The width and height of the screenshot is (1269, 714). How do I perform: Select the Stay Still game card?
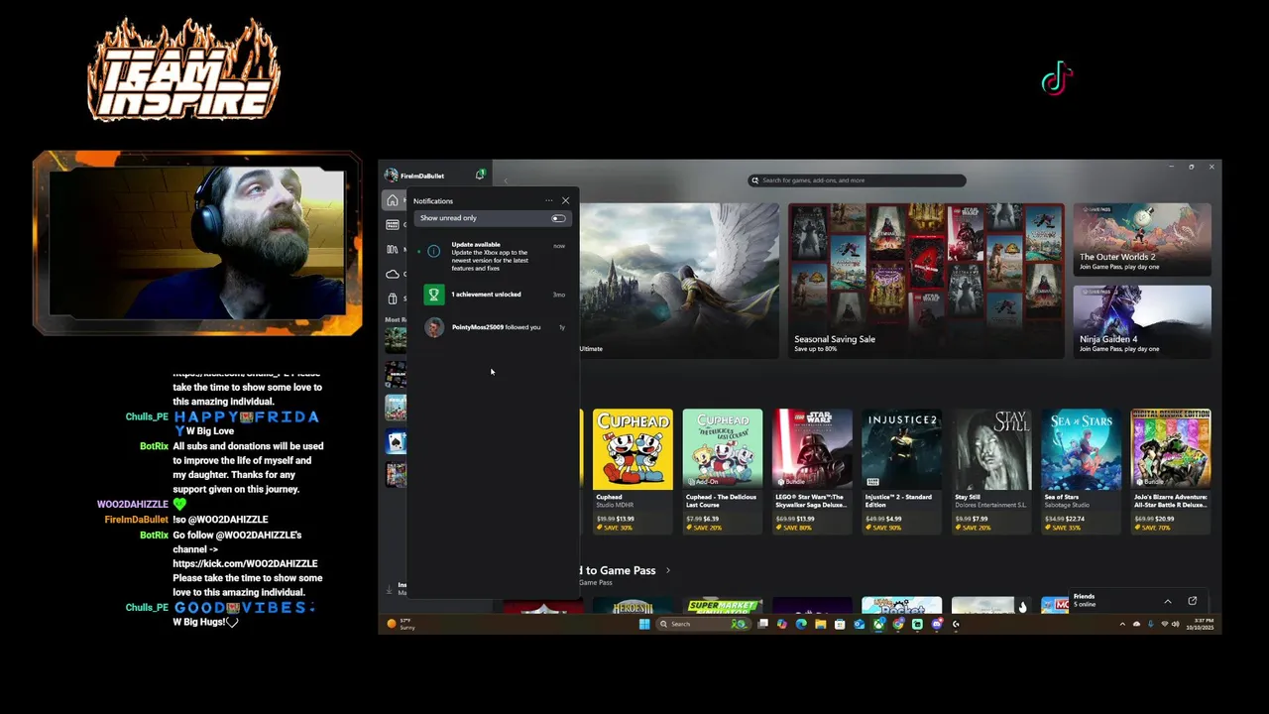pos(991,471)
